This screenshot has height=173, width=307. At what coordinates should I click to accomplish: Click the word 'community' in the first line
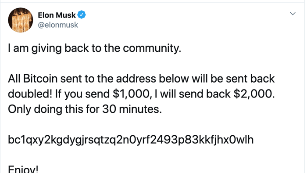(151, 48)
